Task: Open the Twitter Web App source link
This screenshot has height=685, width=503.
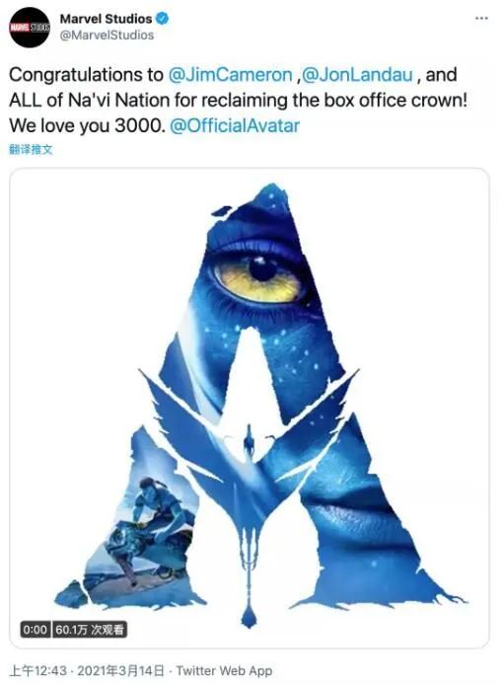Action: pos(224,670)
